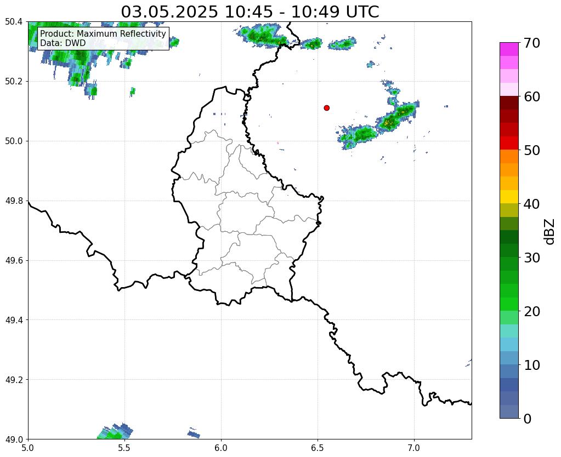This screenshot has height=457, width=561.
Task: Click the colorbar tick label 20
Action: coord(532,311)
